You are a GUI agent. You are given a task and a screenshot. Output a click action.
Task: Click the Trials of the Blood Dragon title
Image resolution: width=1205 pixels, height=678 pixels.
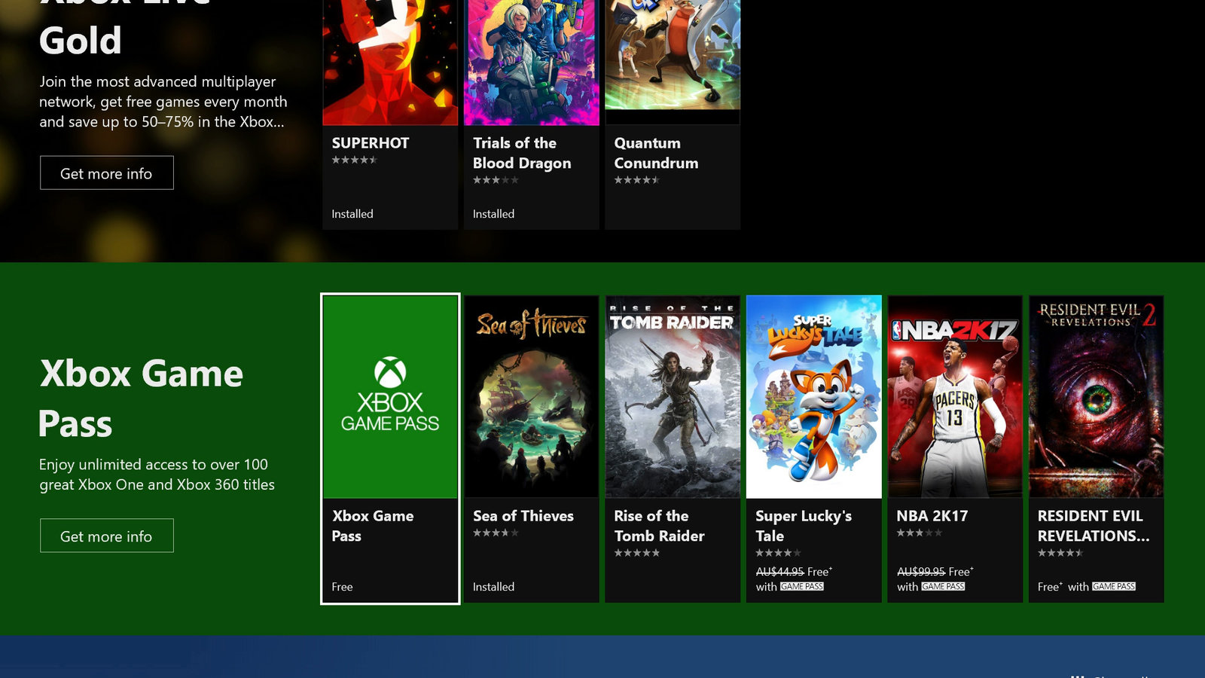pyautogui.click(x=522, y=153)
